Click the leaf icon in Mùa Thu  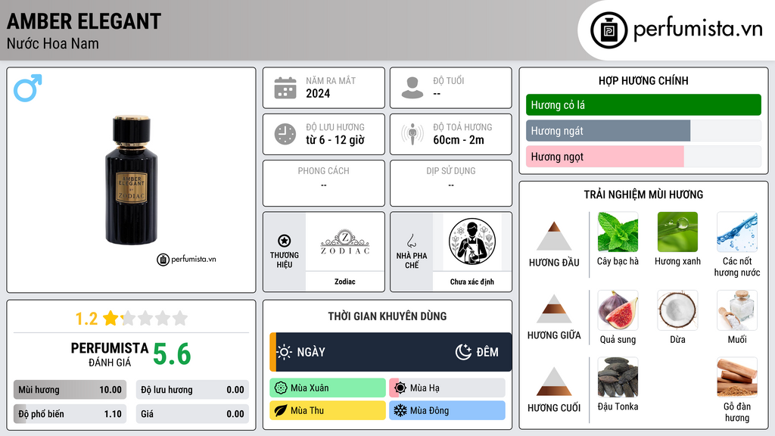point(281,411)
